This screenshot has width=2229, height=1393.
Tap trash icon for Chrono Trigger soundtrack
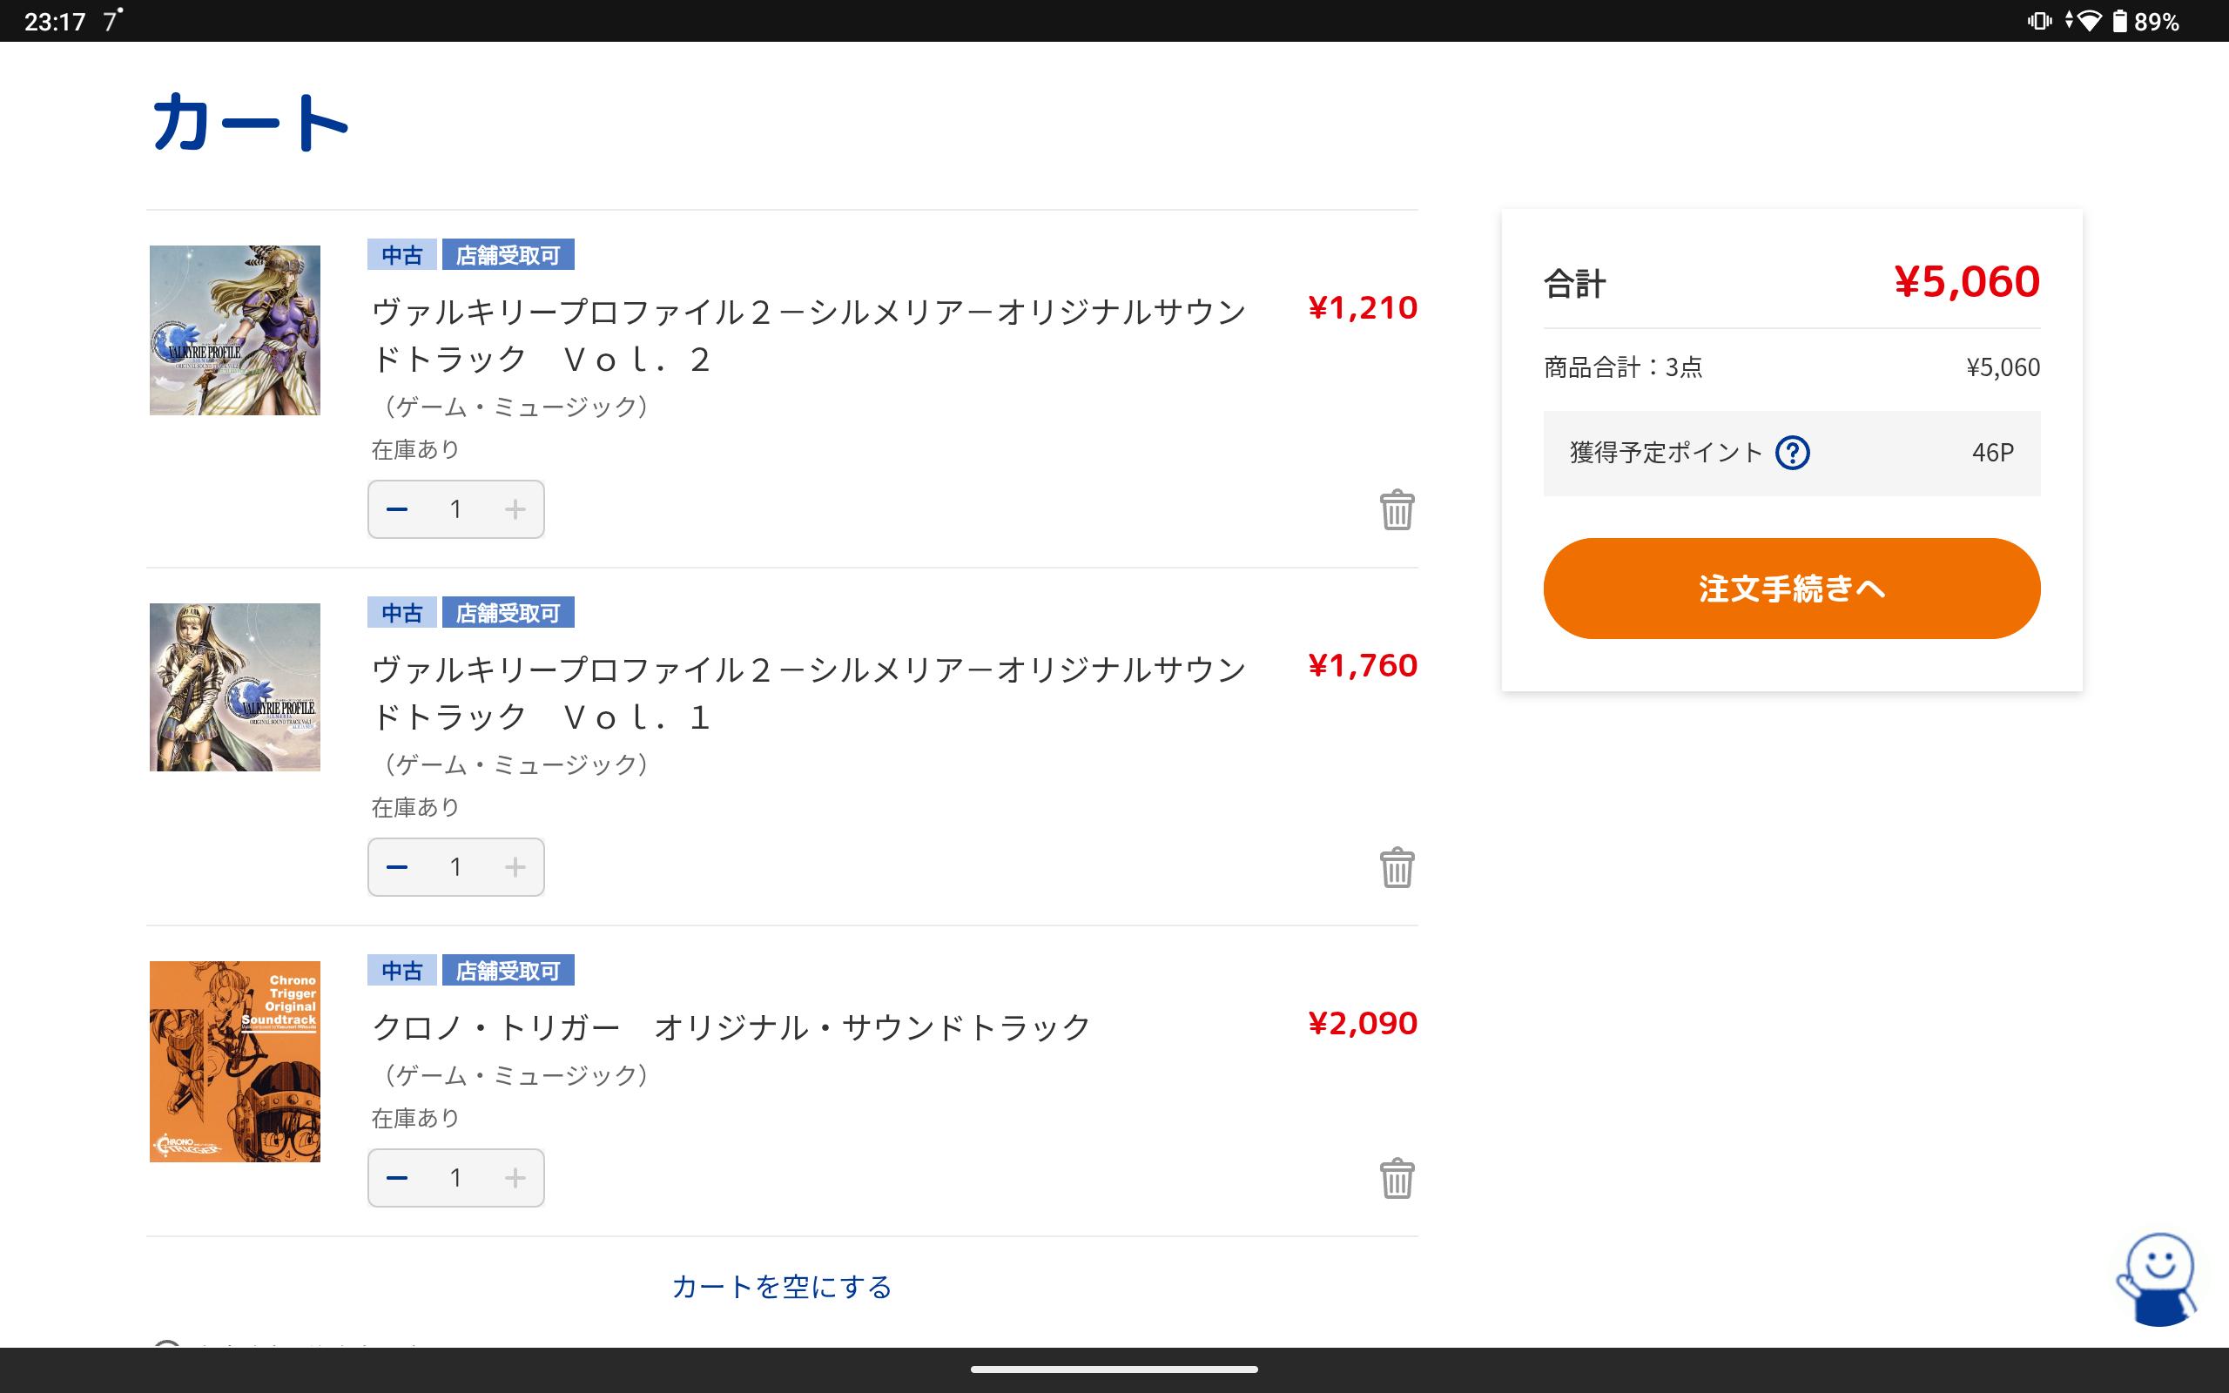1397,1177
